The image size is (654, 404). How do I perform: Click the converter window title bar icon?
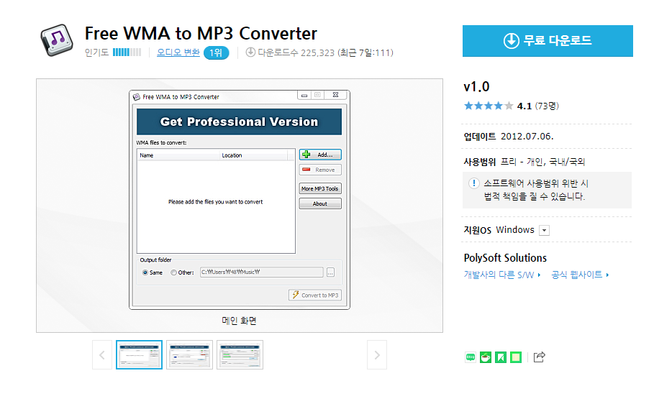(x=137, y=97)
